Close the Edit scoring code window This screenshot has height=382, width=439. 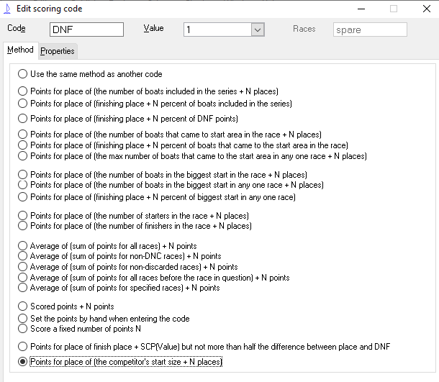click(x=426, y=9)
